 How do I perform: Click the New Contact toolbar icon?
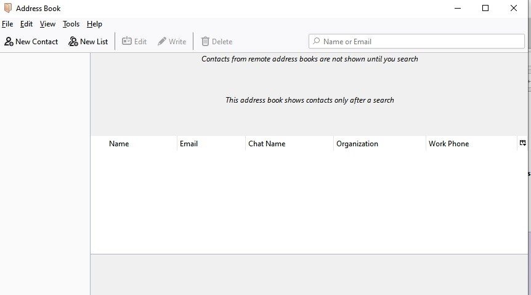tap(9, 42)
